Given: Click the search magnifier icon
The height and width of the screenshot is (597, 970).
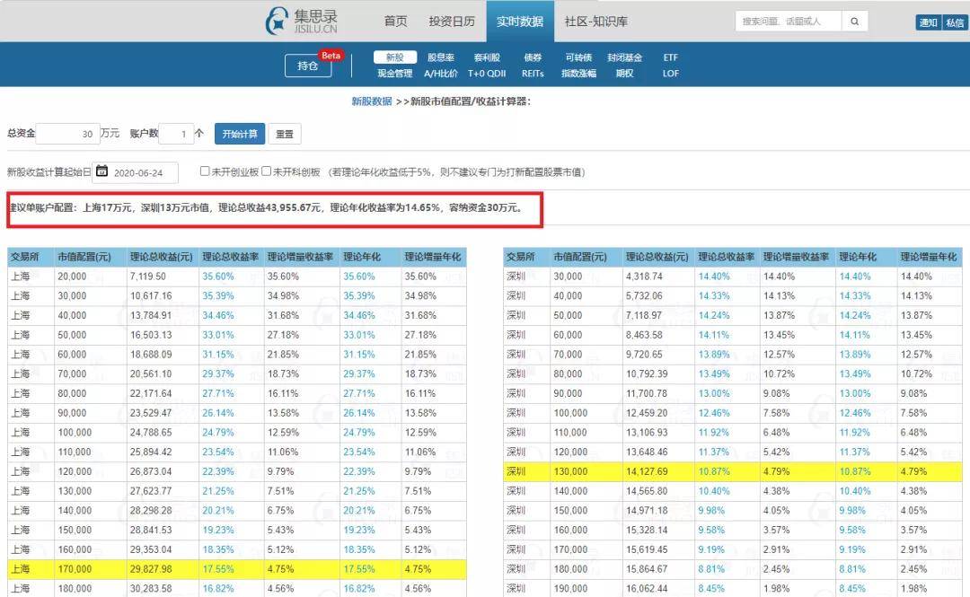Looking at the screenshot, I should [x=855, y=22].
